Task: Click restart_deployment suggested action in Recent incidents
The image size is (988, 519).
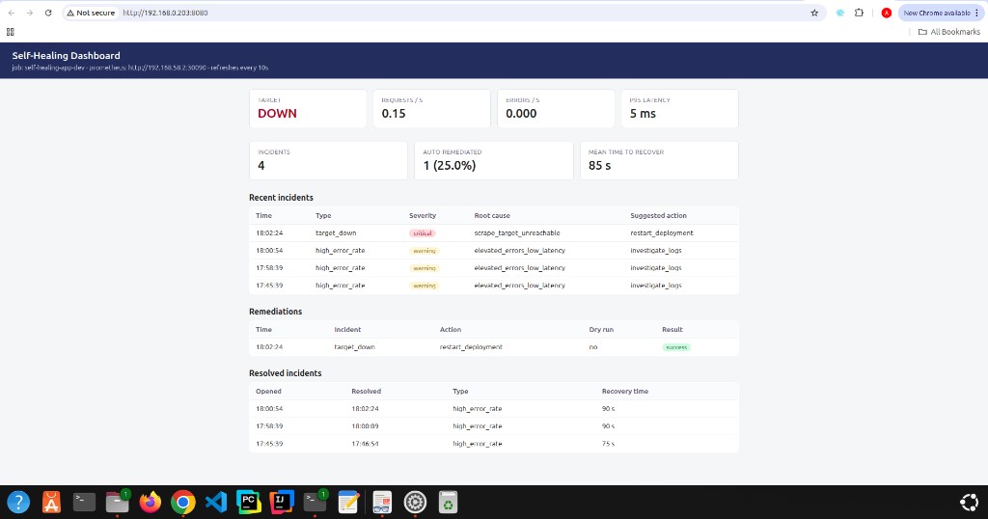Action: tap(662, 233)
